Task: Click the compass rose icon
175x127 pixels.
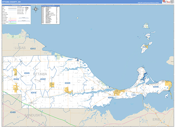Action: click(x=36, y=9)
